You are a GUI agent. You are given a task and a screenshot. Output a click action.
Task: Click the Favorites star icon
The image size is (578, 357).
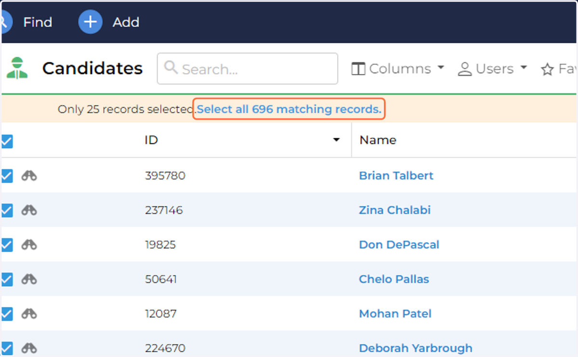[547, 69]
